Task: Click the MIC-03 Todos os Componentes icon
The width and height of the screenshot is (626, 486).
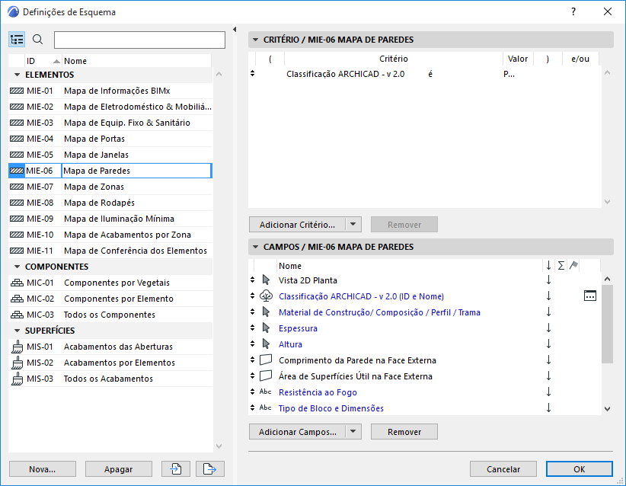Action: click(x=17, y=315)
